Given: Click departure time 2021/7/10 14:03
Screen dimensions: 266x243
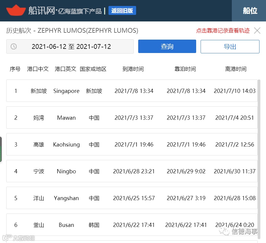Looking at the screenshot, I should [234, 91].
